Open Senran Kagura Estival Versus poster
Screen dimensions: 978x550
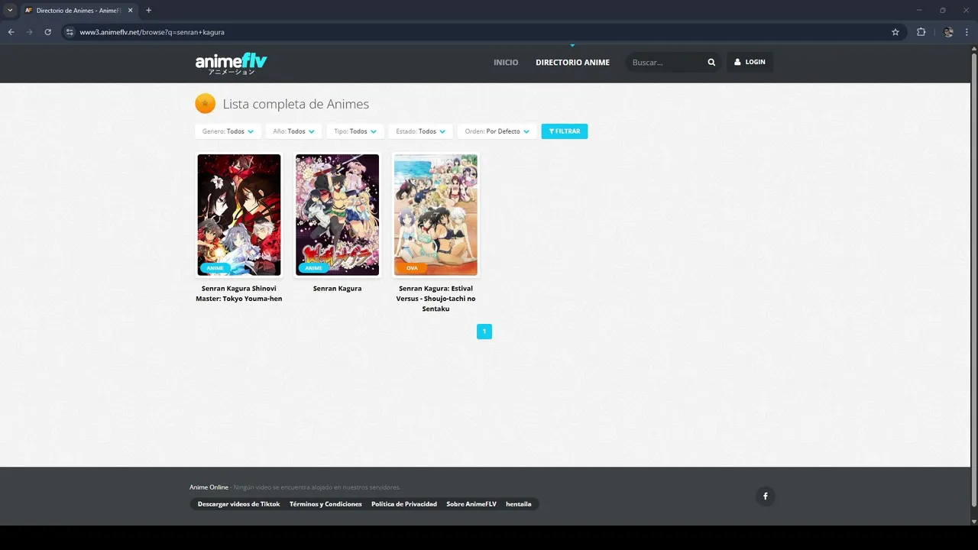pyautogui.click(x=436, y=215)
